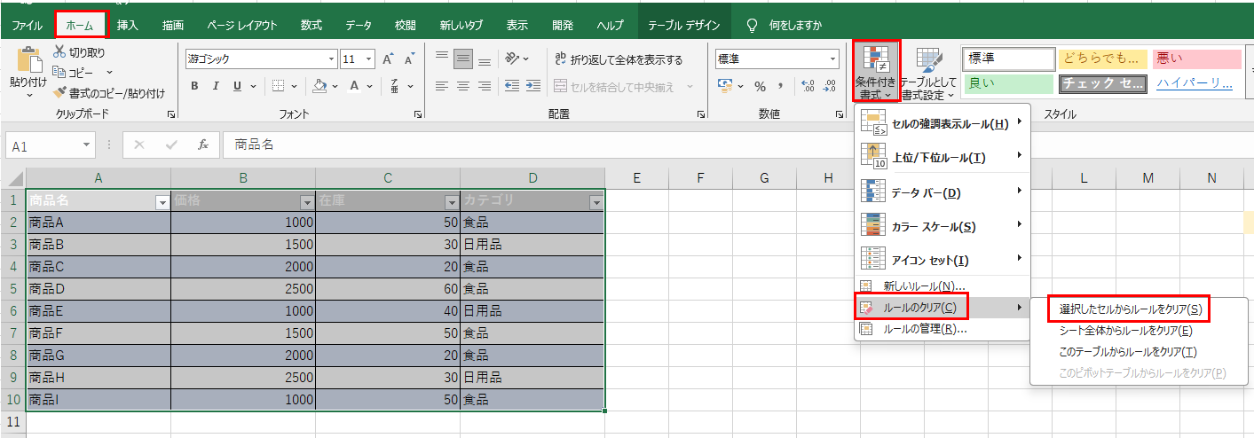Toggle wrap text (折り返して全体を表示する)
Image resolution: width=1254 pixels, height=438 pixels.
pyautogui.click(x=618, y=59)
